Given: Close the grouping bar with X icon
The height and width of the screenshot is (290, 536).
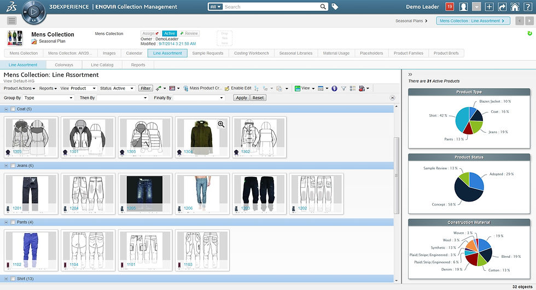Looking at the screenshot, I should 393,98.
